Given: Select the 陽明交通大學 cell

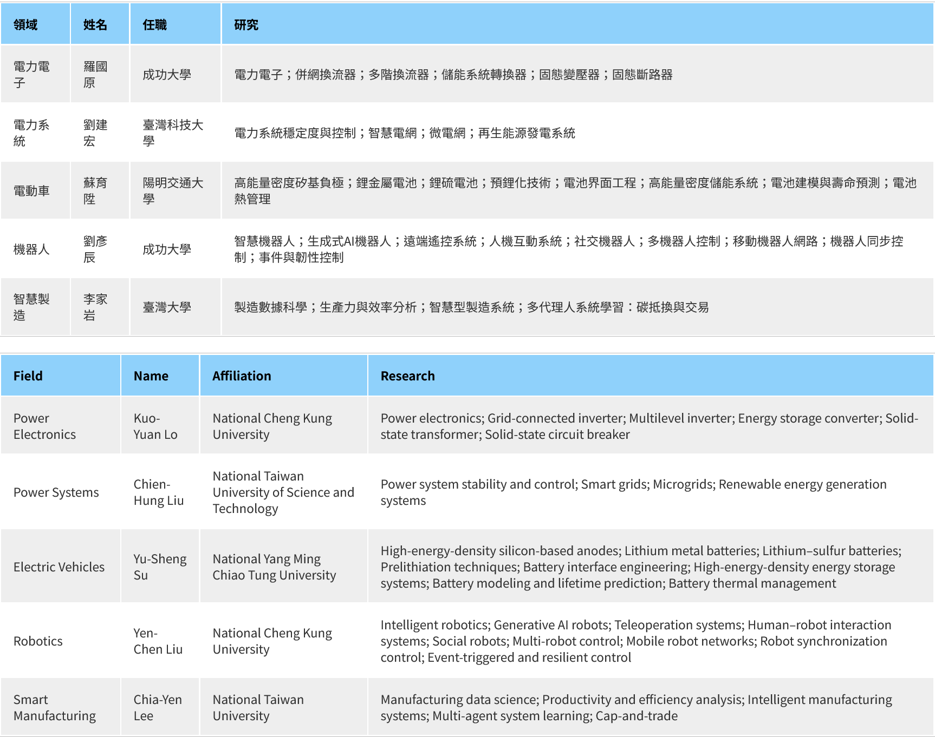Looking at the screenshot, I should click(172, 191).
